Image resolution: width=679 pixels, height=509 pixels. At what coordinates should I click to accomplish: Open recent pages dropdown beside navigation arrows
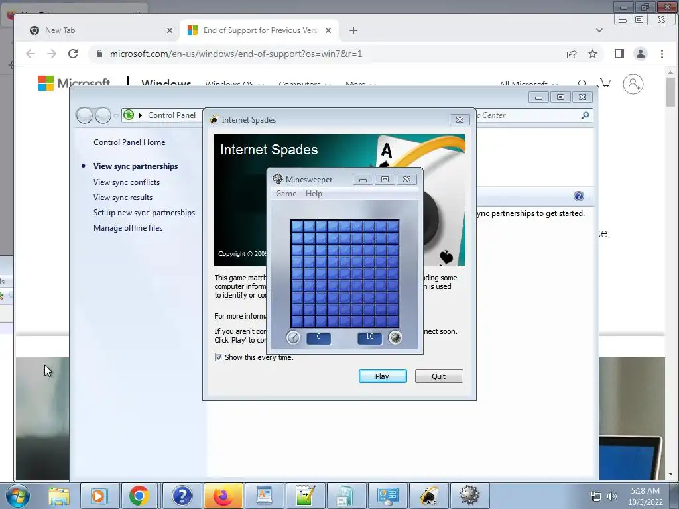(116, 115)
